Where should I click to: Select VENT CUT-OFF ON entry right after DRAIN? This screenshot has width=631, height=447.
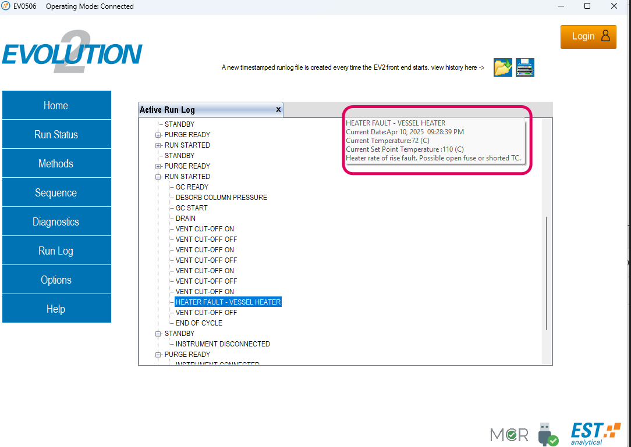(205, 228)
